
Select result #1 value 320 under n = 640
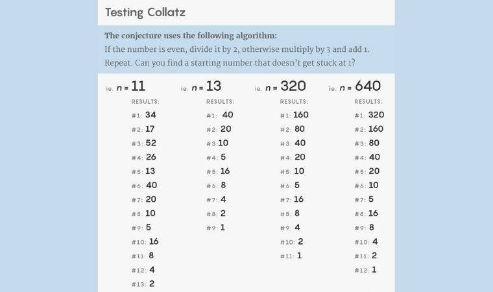coord(376,115)
